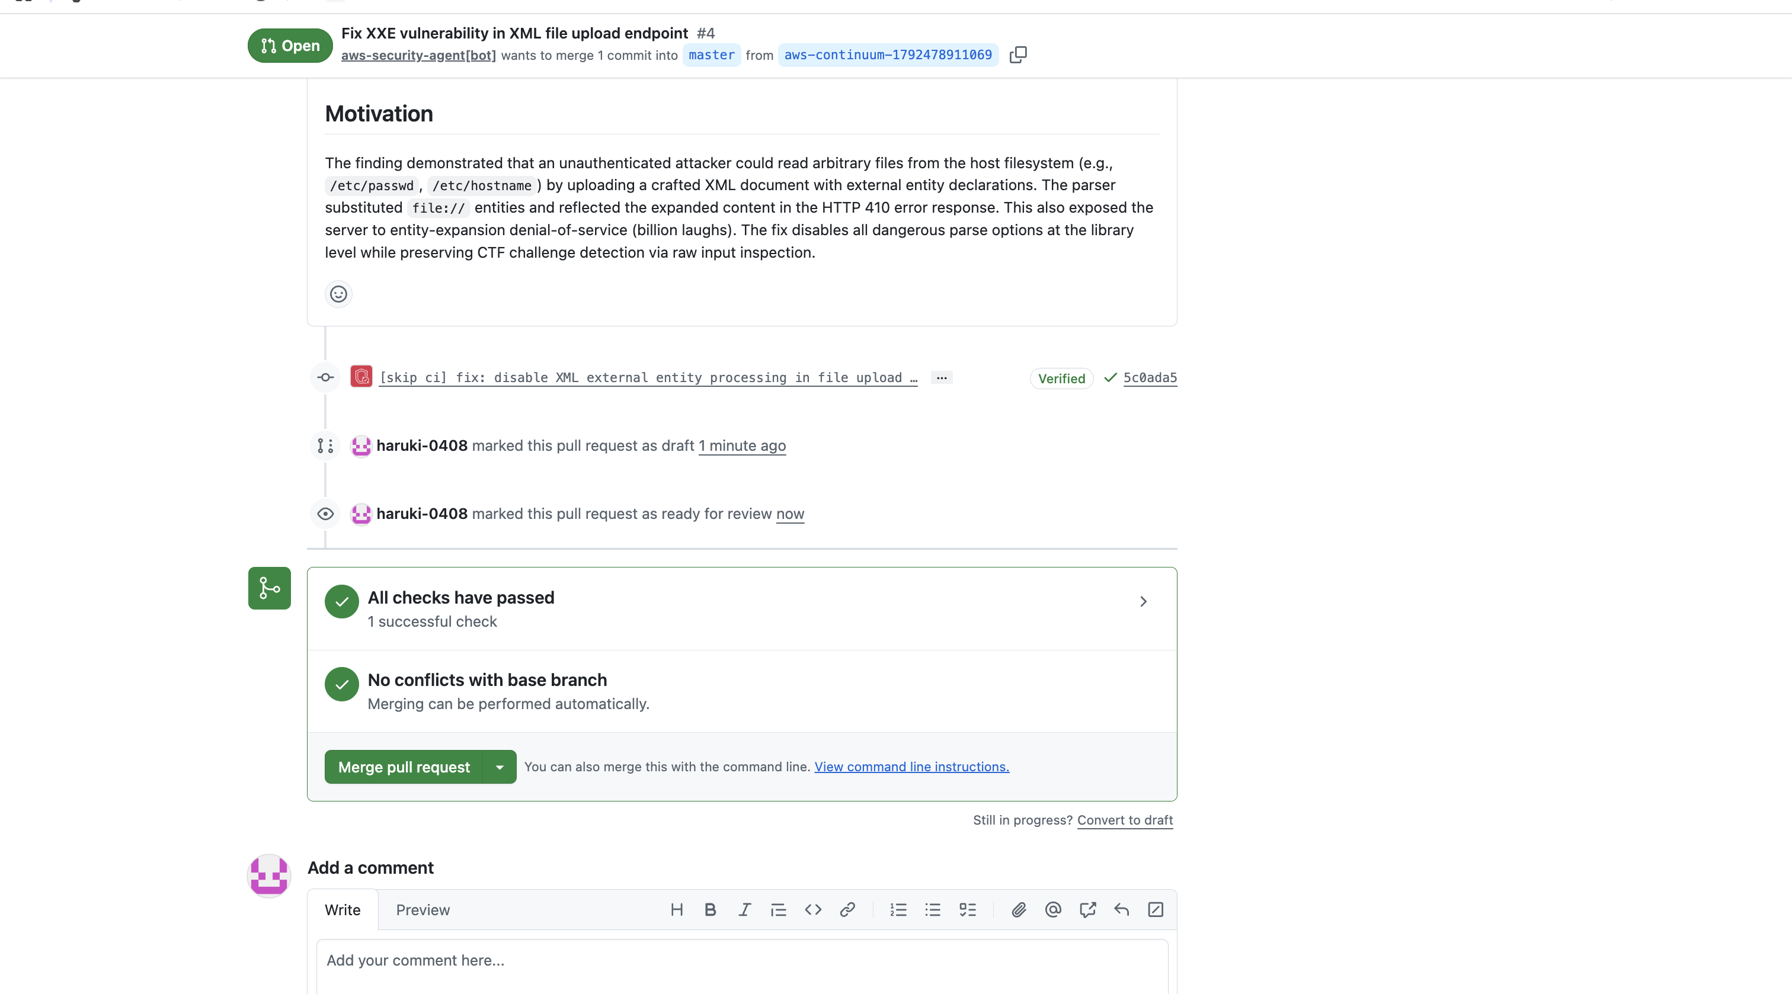Image resolution: width=1792 pixels, height=994 pixels.
Task: Insert a numbered list in comment
Action: [898, 910]
